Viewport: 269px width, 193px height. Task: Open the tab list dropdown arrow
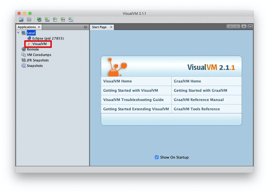coord(244,26)
